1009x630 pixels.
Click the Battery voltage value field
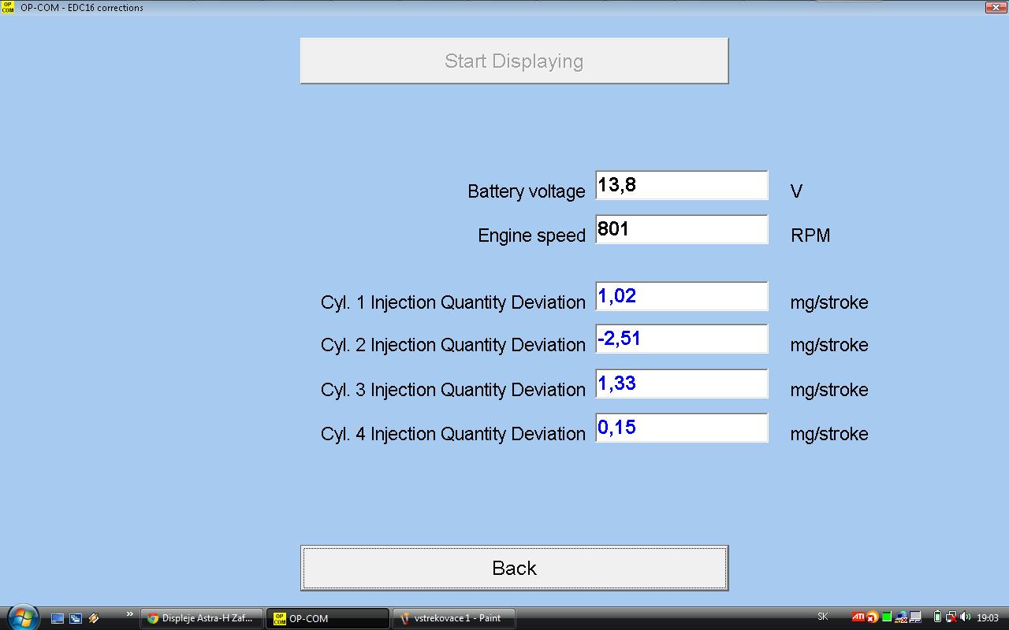(681, 186)
